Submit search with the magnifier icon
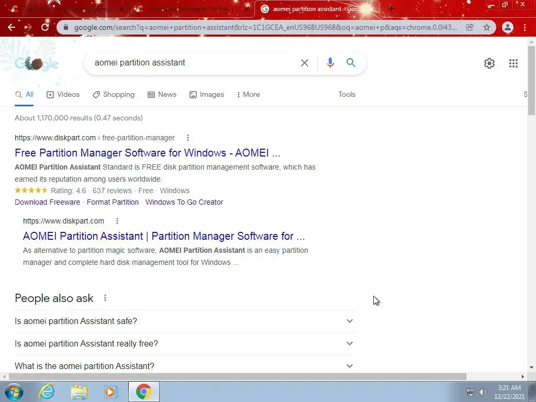This screenshot has width=536, height=402. click(351, 63)
